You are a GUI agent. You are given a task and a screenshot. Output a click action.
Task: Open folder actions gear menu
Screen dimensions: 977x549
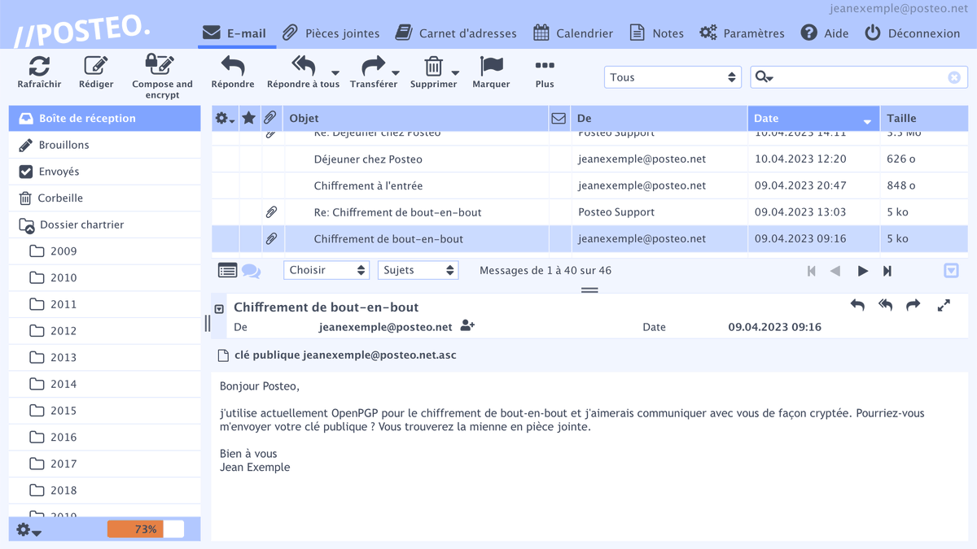coord(28,530)
